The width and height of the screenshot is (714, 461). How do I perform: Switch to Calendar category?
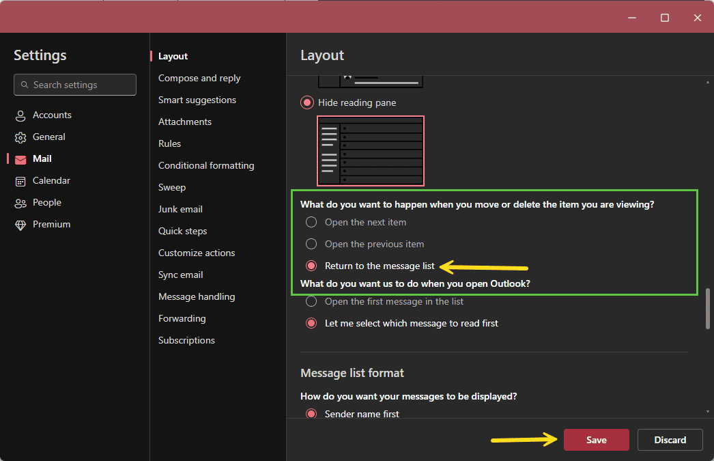(51, 180)
